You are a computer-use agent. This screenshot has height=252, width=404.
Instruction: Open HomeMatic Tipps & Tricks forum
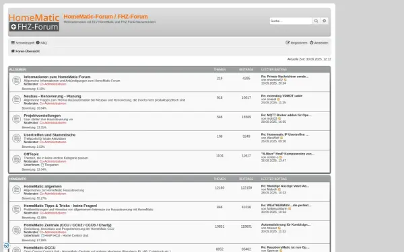pyautogui.click(x=61, y=206)
